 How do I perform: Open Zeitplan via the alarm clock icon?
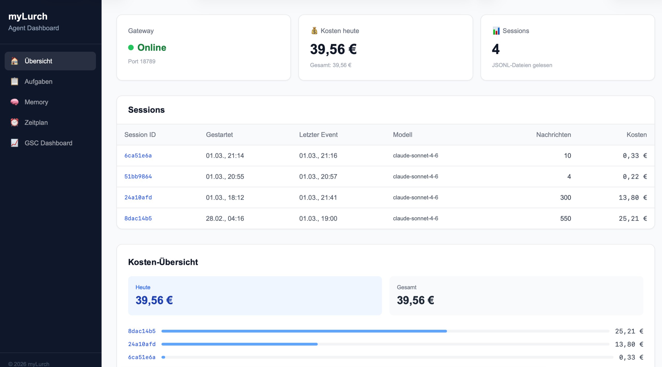[14, 122]
